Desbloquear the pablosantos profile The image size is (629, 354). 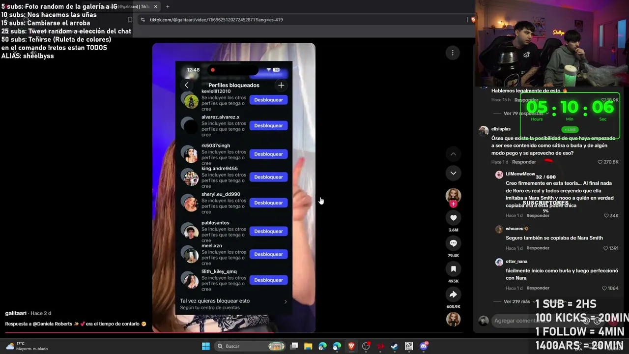[x=268, y=231]
